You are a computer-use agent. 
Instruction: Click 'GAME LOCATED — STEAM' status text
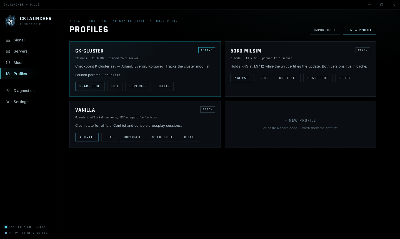pos(27,227)
